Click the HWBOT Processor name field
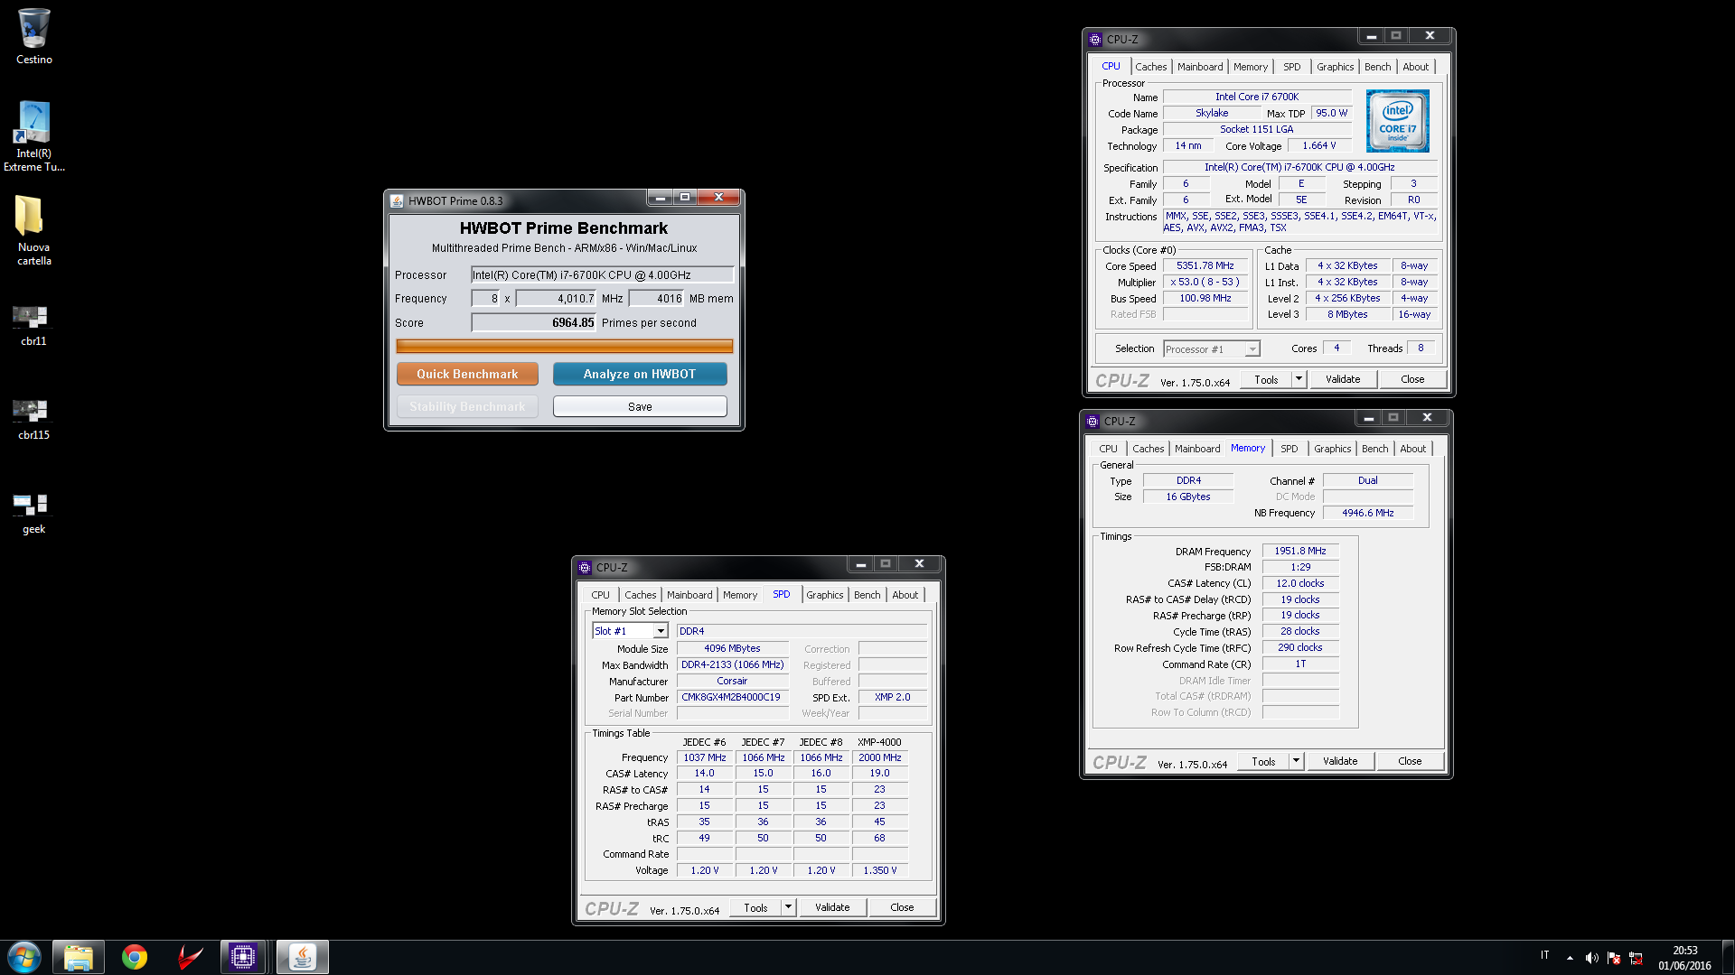This screenshot has width=1735, height=975. coord(602,274)
